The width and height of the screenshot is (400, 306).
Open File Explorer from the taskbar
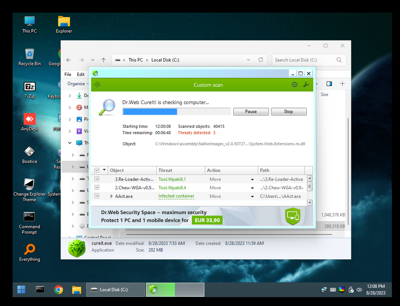pos(76,290)
